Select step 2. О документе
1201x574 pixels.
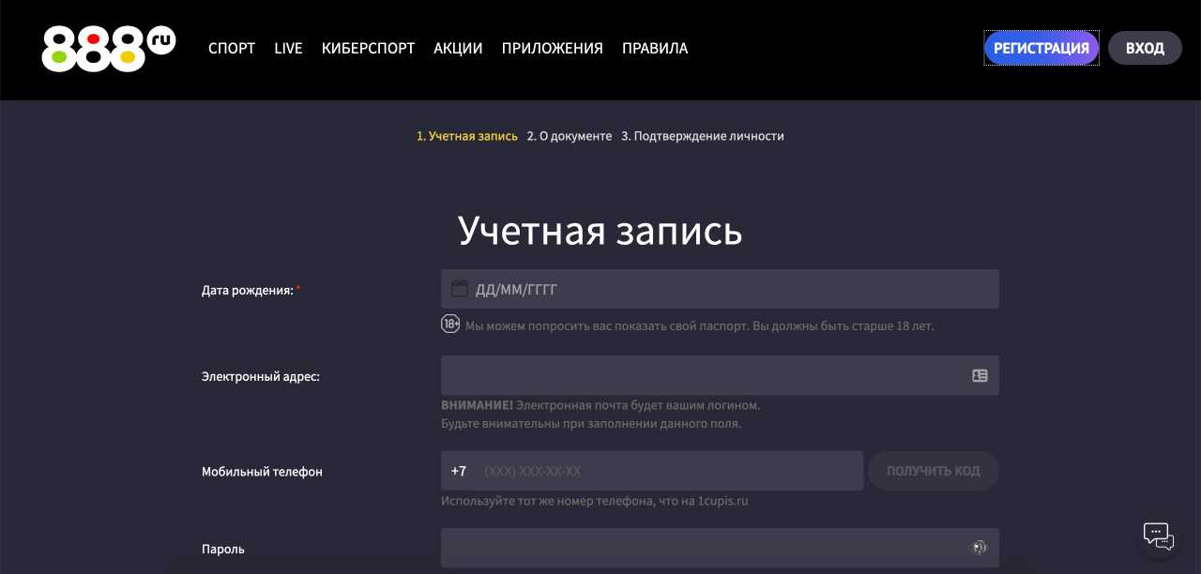tap(570, 136)
